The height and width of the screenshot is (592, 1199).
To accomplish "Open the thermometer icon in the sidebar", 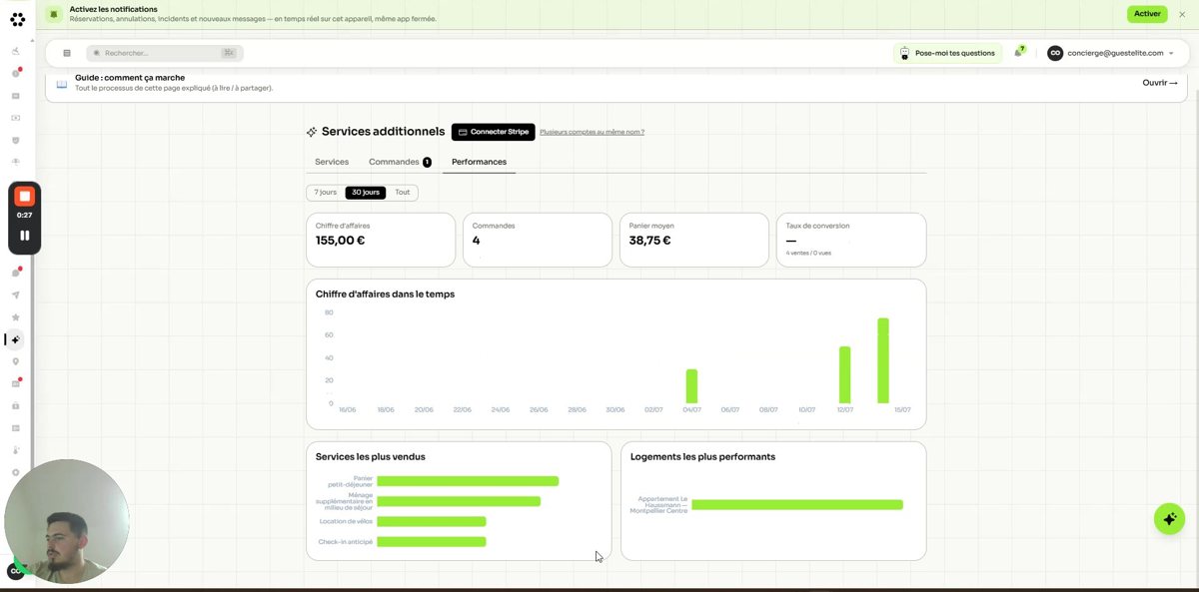I will pos(16,450).
